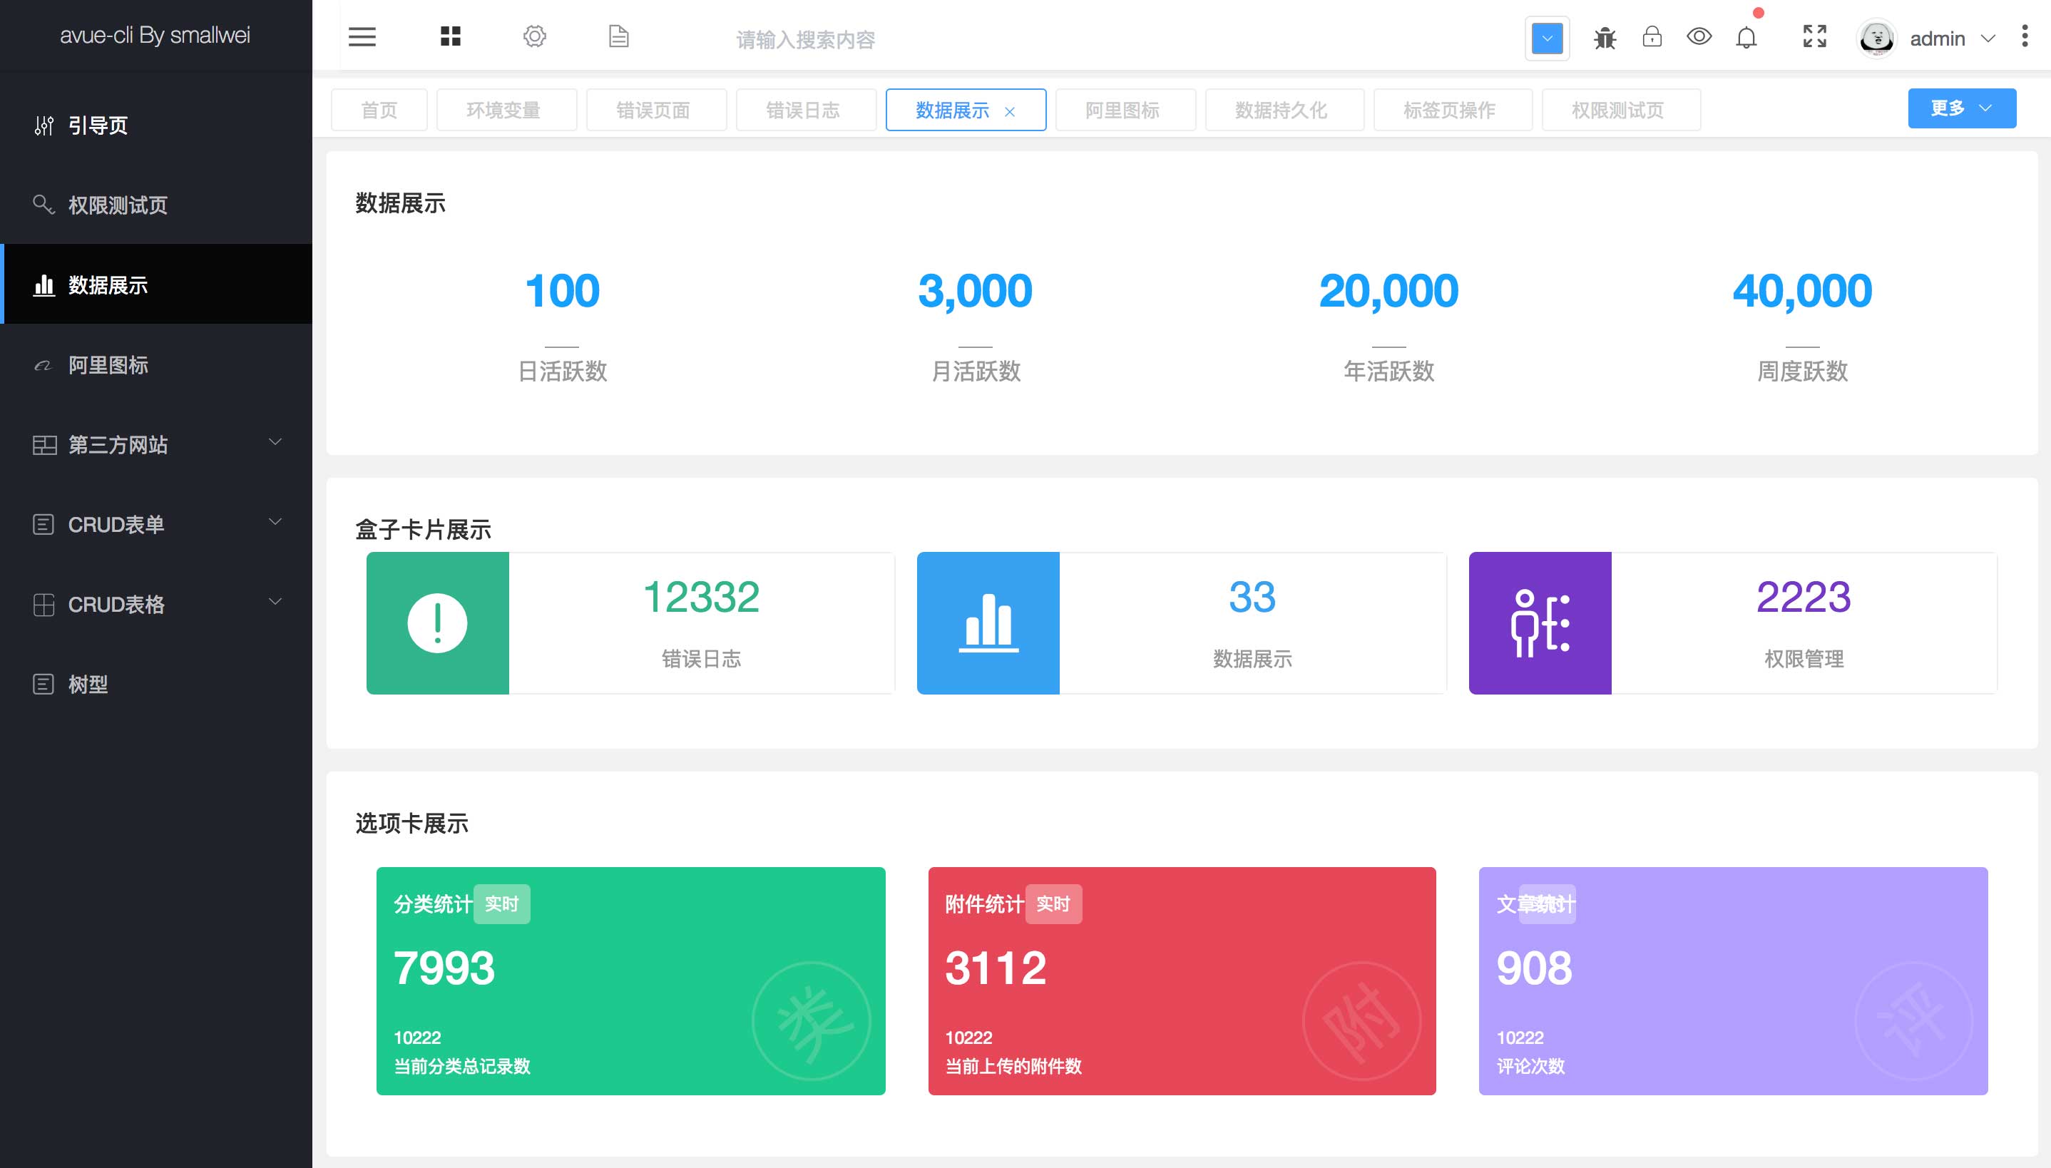Screen dimensions: 2051x1168
Task: Expand CRUD表单 sidebar submenu
Action: pyautogui.click(x=156, y=524)
